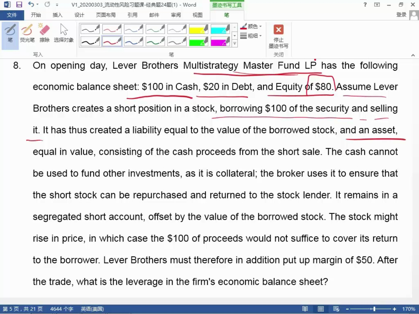The width and height of the screenshot is (419, 314).
Task: Select the Pen (笔) writing tool
Action: [10, 35]
